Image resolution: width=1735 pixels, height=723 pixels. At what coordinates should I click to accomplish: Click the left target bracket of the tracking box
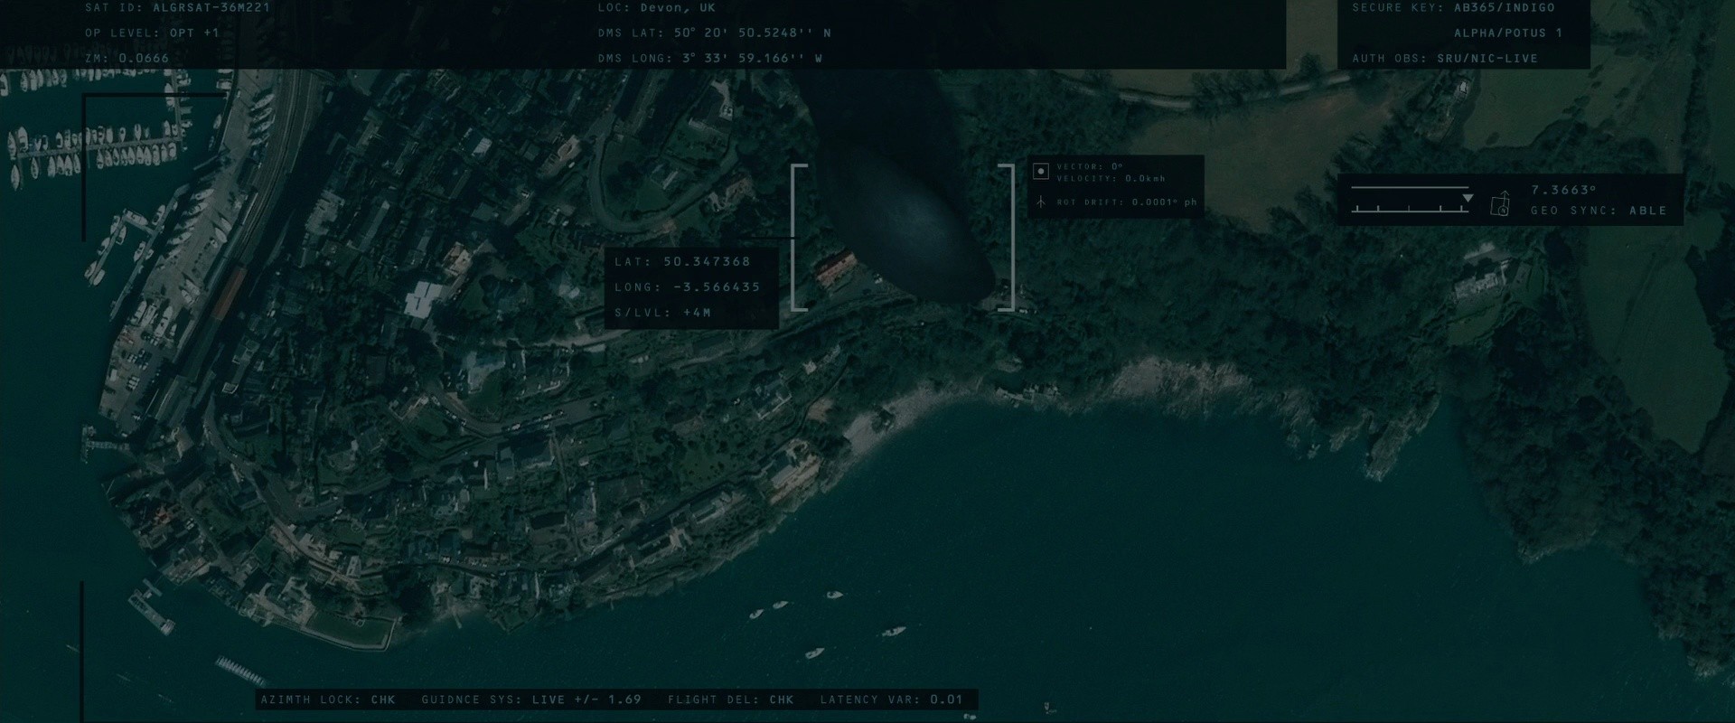(x=798, y=238)
